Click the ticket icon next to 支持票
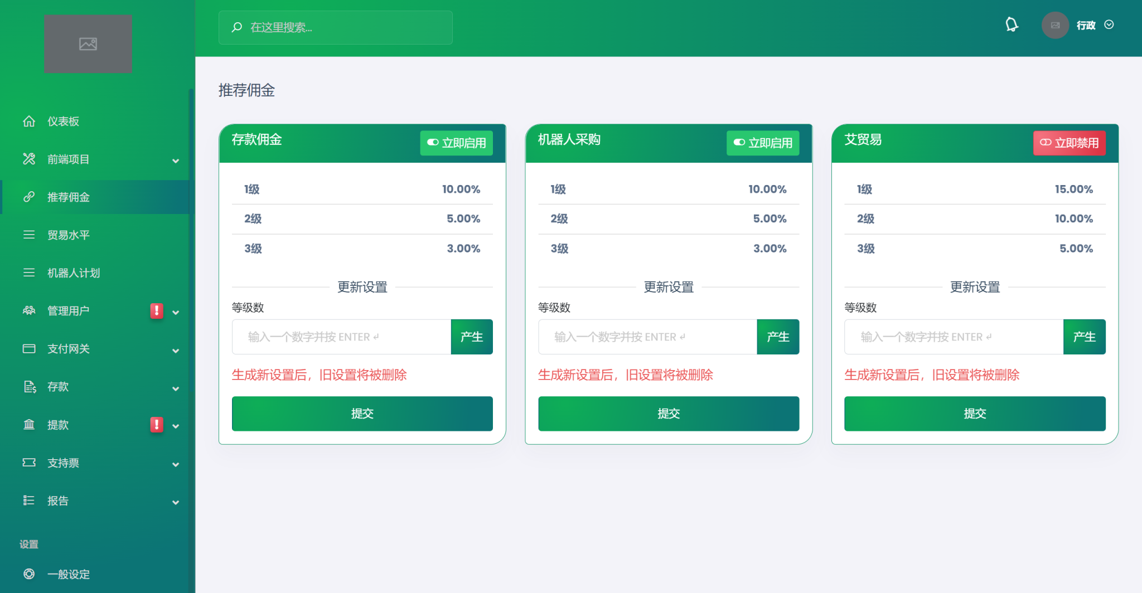1142x593 pixels. pos(29,463)
